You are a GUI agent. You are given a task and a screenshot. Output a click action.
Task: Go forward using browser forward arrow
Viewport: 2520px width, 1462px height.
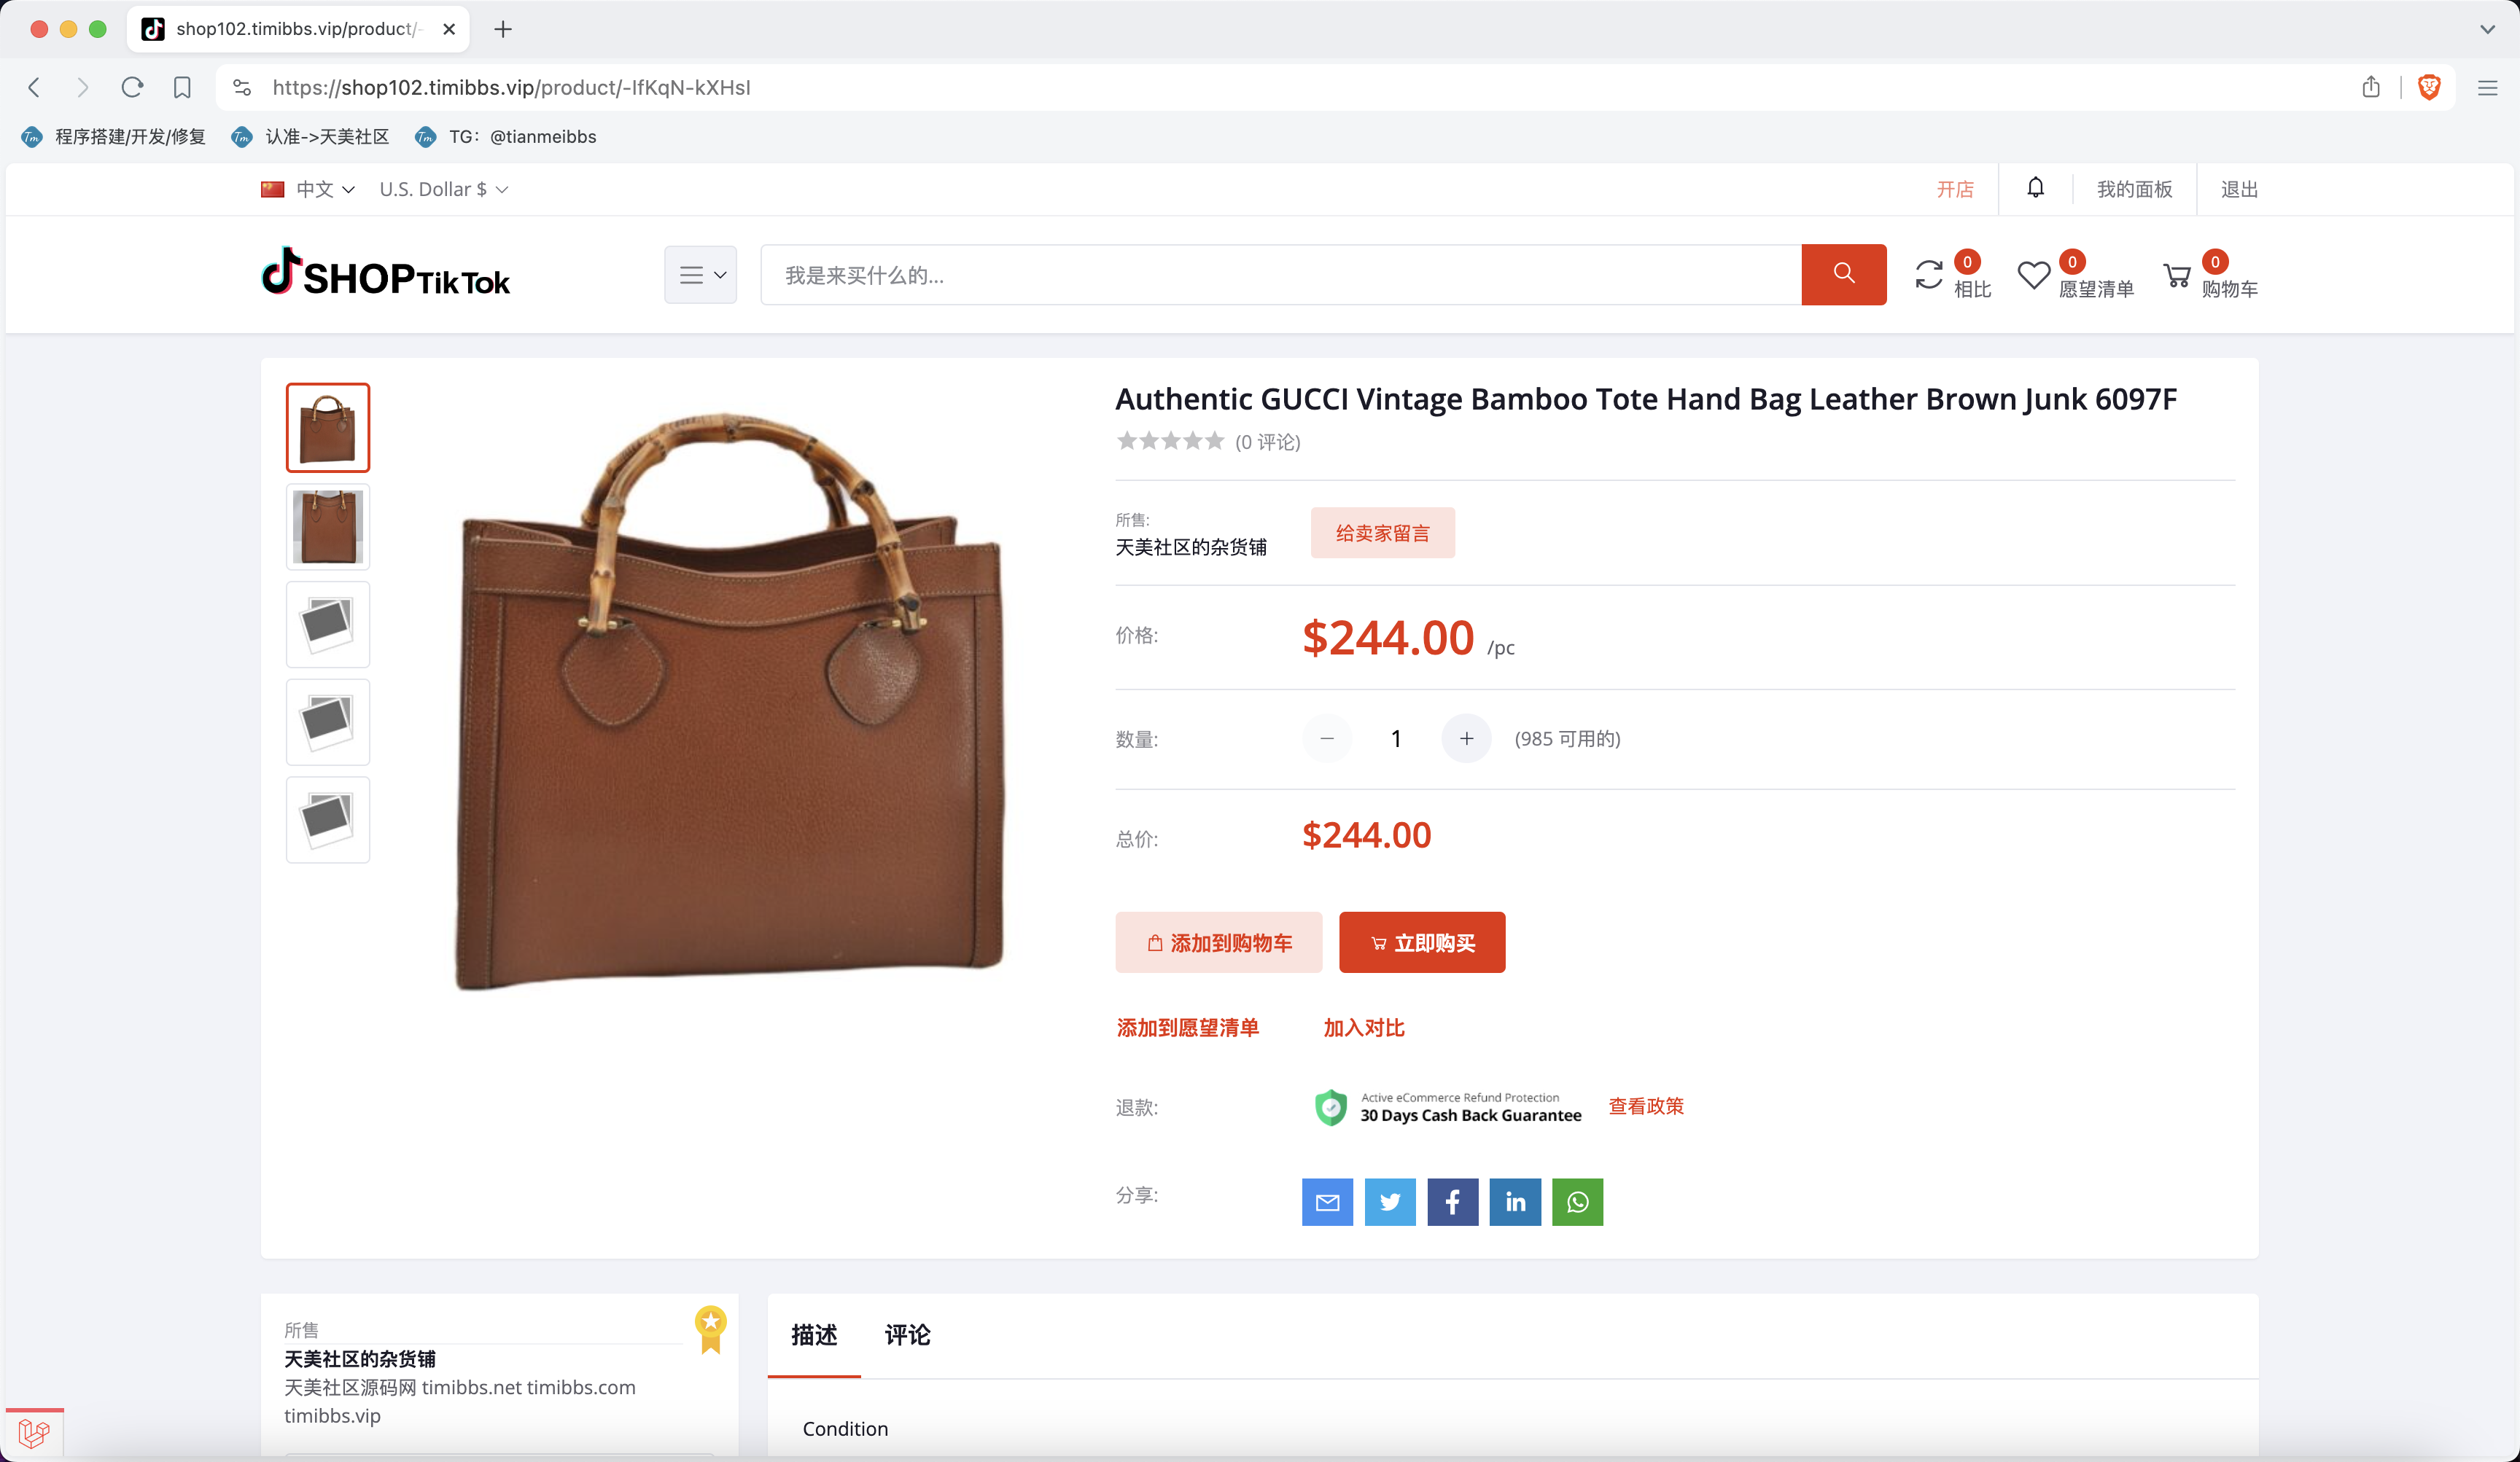83,88
